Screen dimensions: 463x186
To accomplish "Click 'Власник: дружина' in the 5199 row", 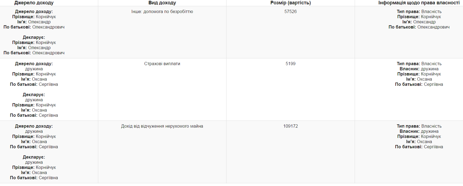I will (419, 69).
